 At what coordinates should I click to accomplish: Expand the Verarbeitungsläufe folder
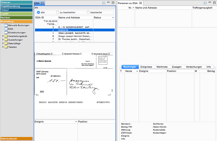pyautogui.click(x=3, y=36)
